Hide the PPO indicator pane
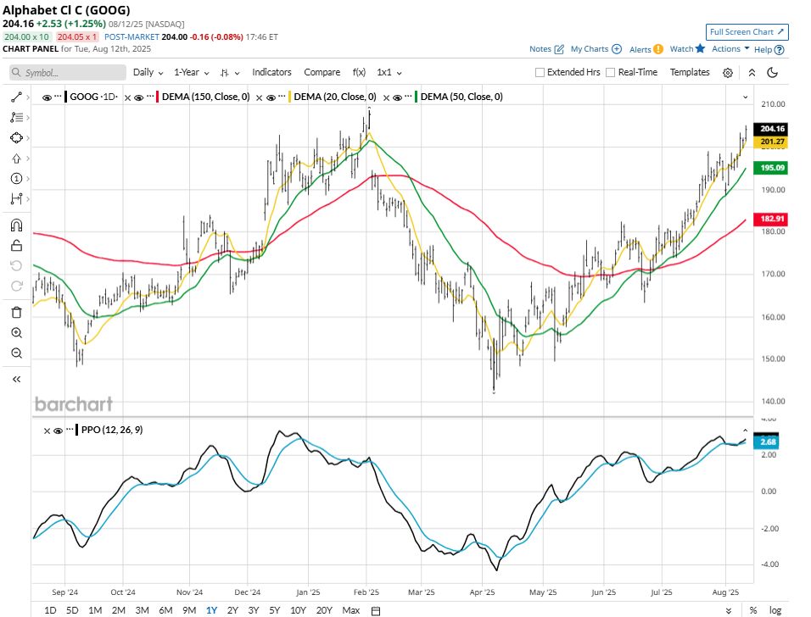The height and width of the screenshot is (617, 811). [58, 431]
